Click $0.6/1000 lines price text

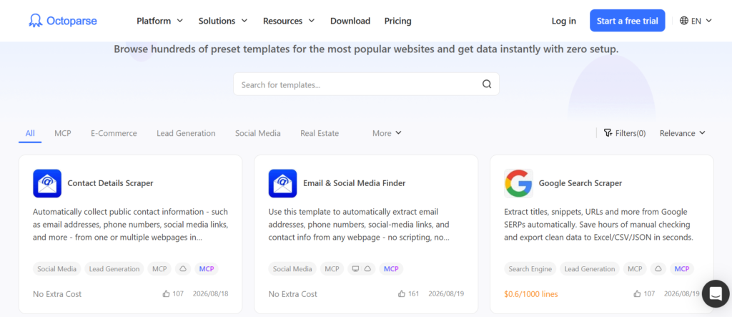click(531, 294)
